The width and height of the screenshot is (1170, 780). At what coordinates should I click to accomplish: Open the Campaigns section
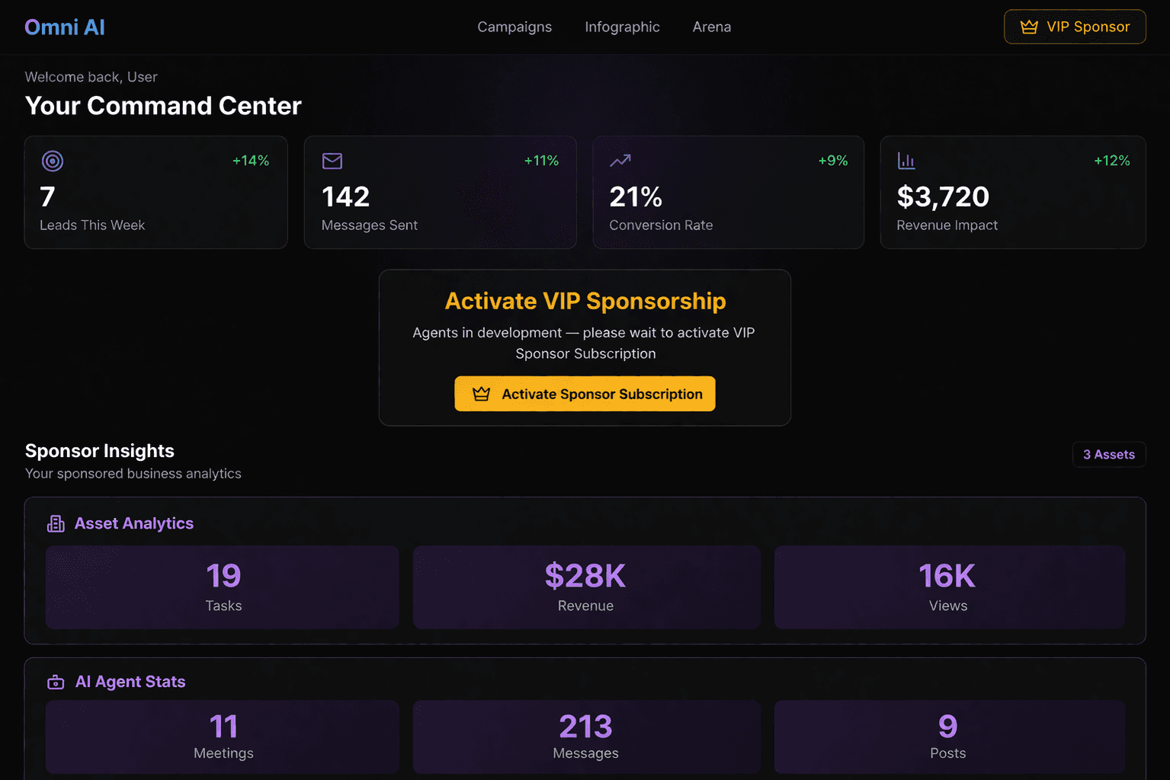[514, 27]
